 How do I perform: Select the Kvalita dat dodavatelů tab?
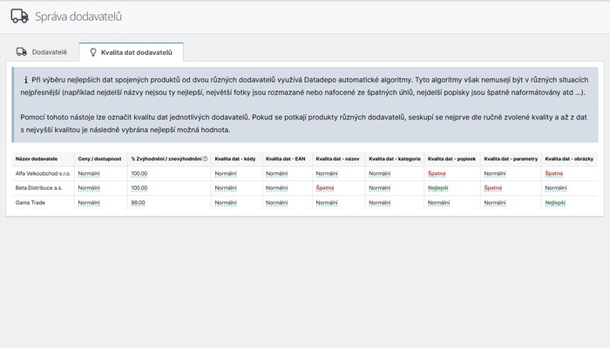131,52
